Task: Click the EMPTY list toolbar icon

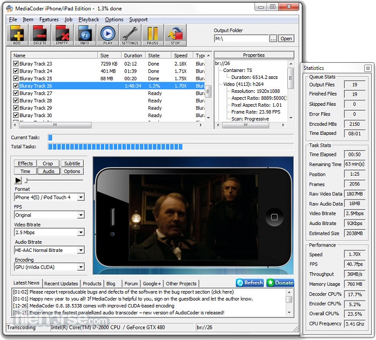Action: pyautogui.click(x=62, y=35)
